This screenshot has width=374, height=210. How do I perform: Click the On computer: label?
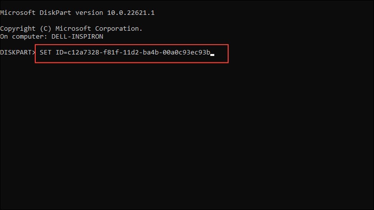point(24,37)
